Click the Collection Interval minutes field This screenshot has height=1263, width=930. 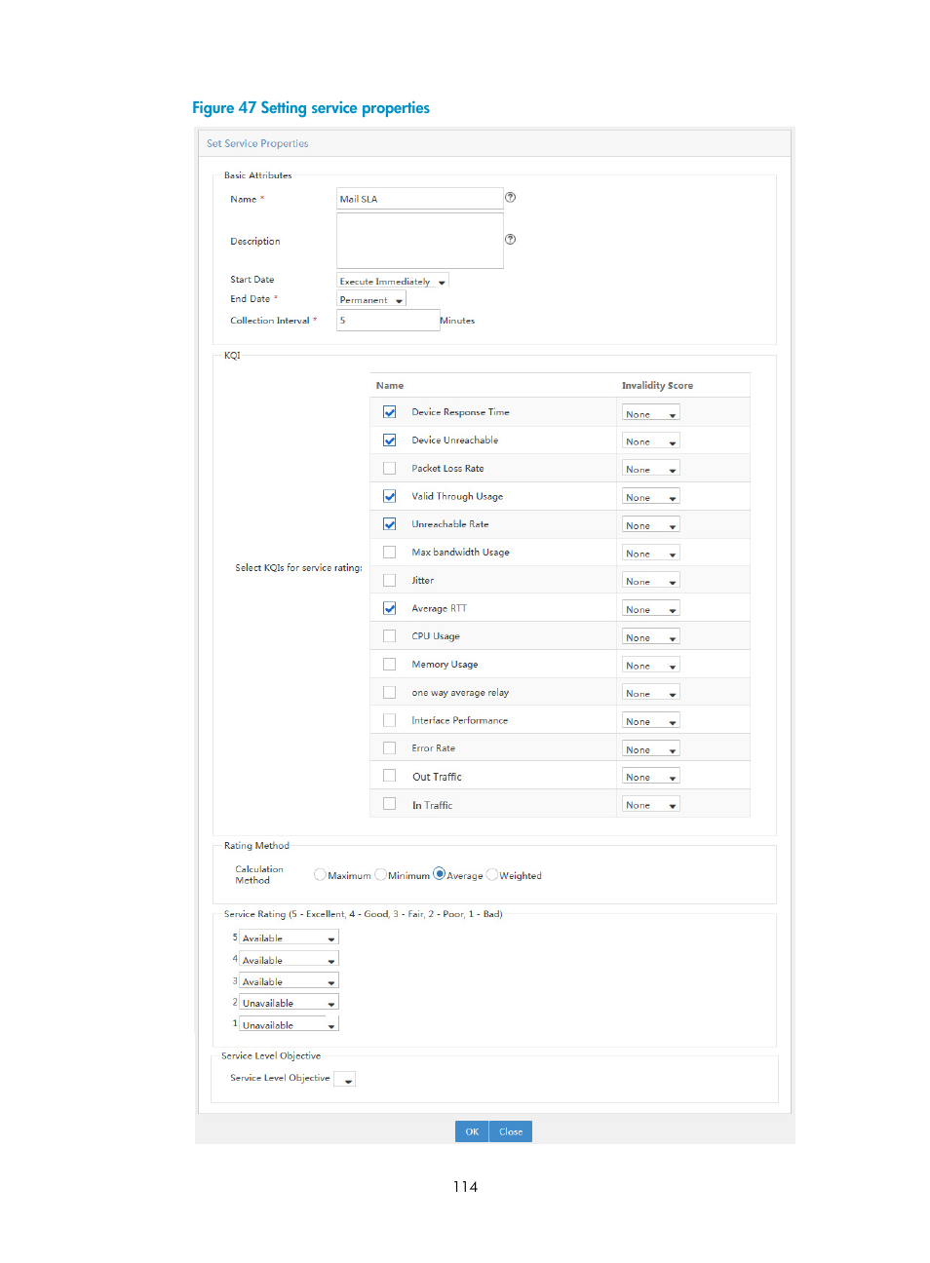(x=388, y=321)
